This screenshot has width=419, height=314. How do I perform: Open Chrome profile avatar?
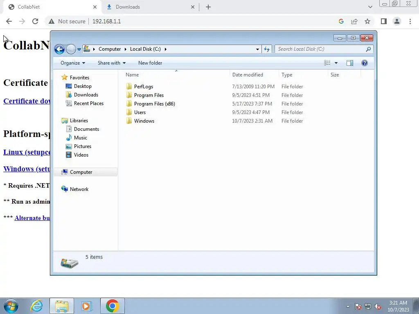[397, 21]
